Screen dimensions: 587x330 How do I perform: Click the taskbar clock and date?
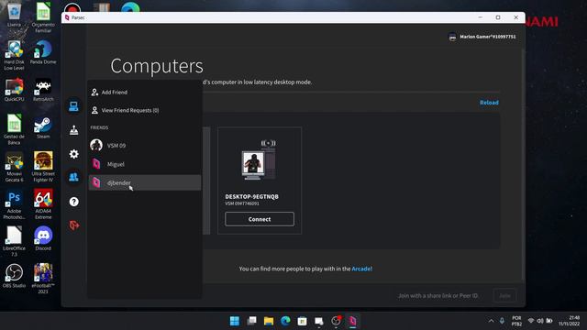pos(569,321)
